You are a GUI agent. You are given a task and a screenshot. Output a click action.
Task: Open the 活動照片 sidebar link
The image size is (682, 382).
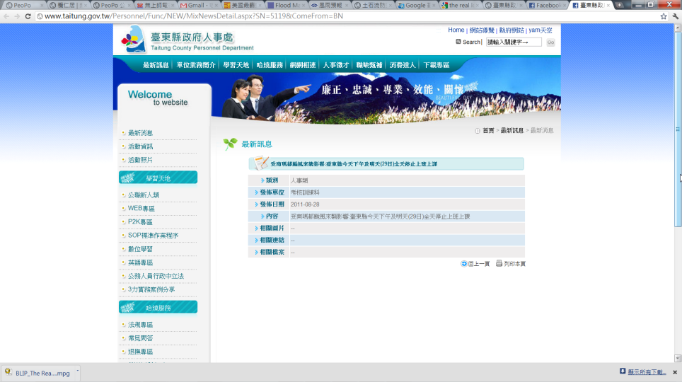click(140, 160)
